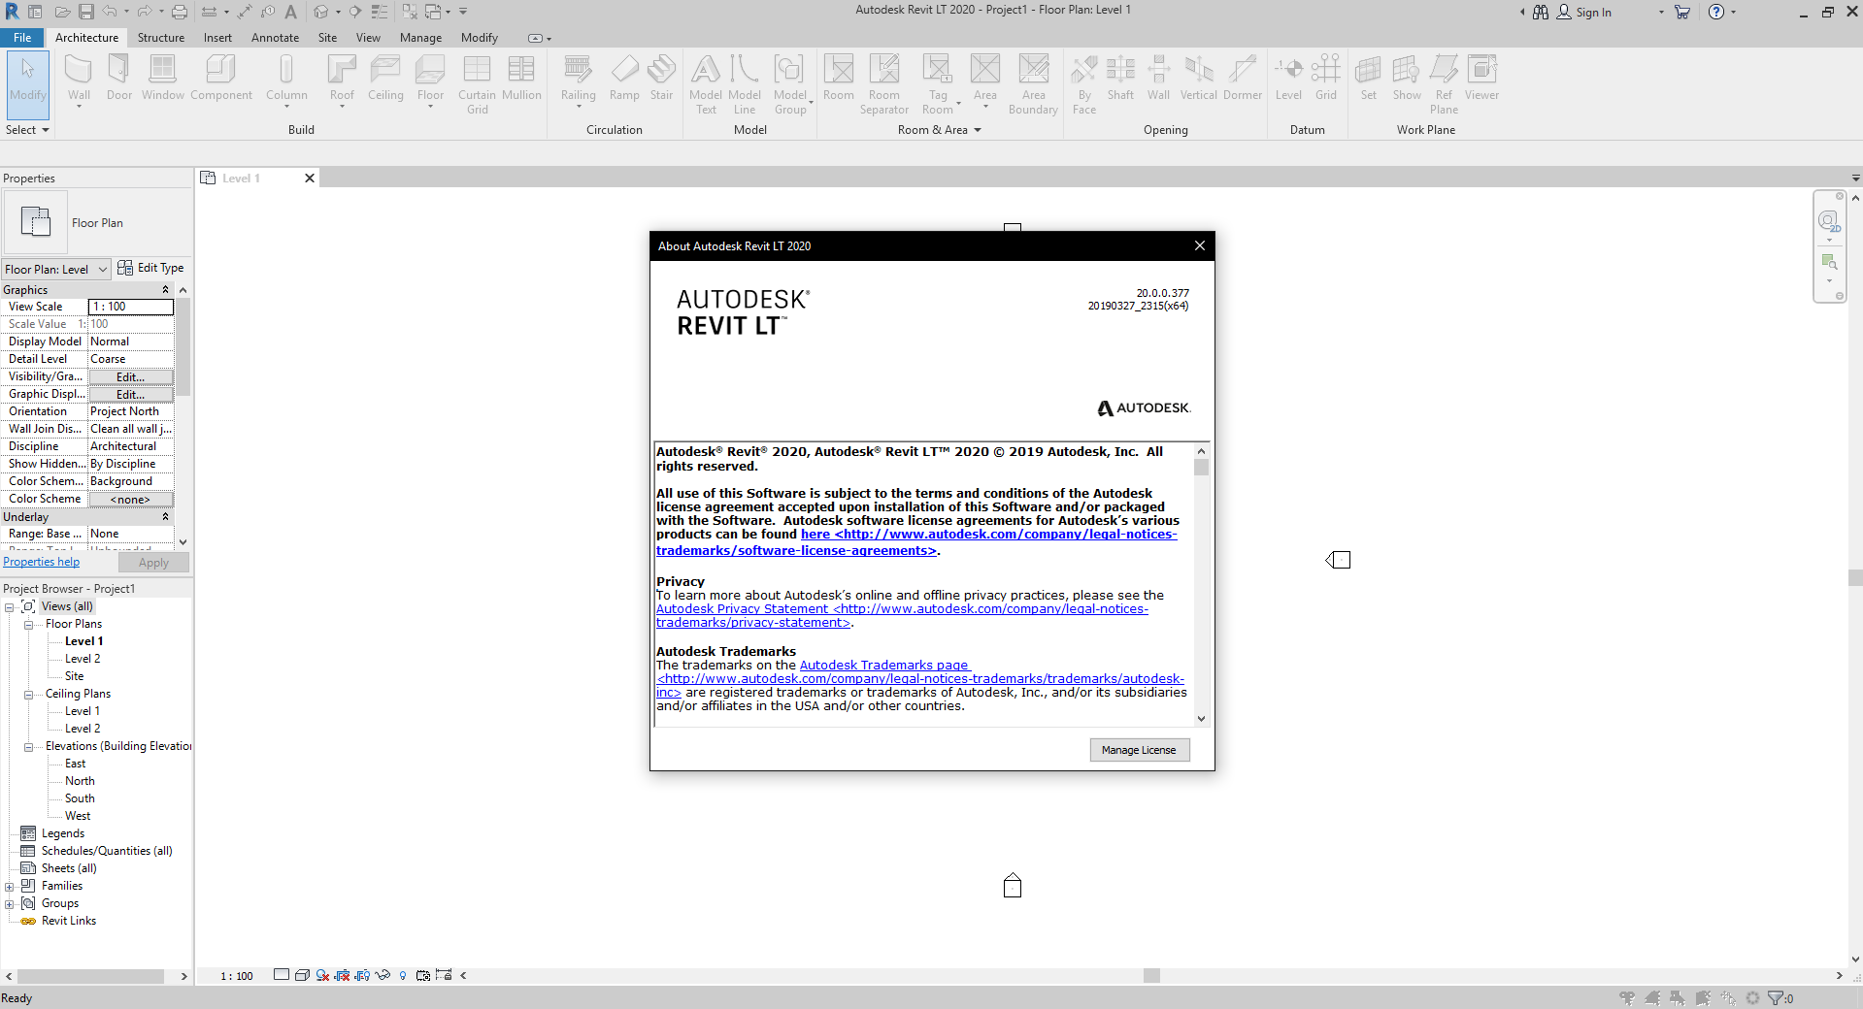Image resolution: width=1863 pixels, height=1009 pixels.
Task: Select the Floor tool
Action: click(x=430, y=78)
